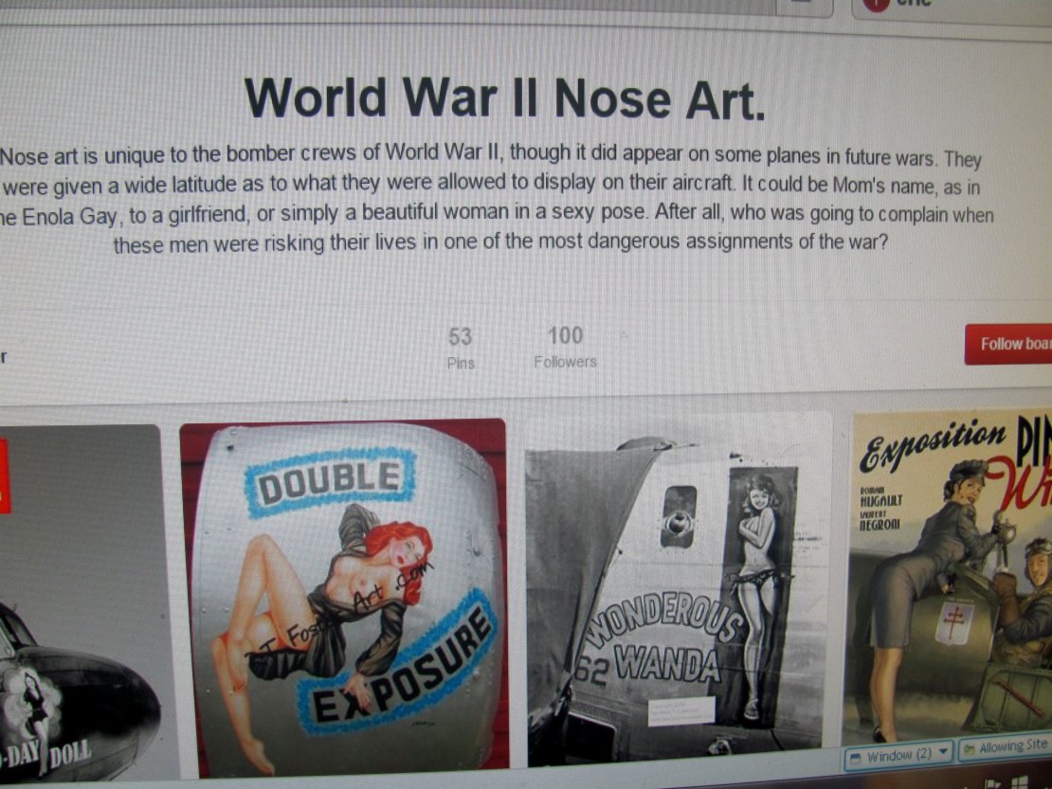Screen dimensions: 1052x789
Task: Open the Double Exposure nose art pin
Action: (343, 599)
